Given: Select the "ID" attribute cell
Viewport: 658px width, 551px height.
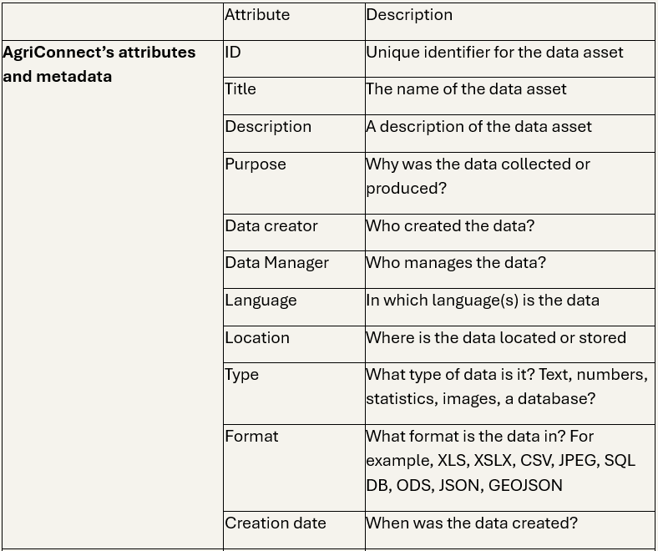Looking at the screenshot, I should 233,53.
